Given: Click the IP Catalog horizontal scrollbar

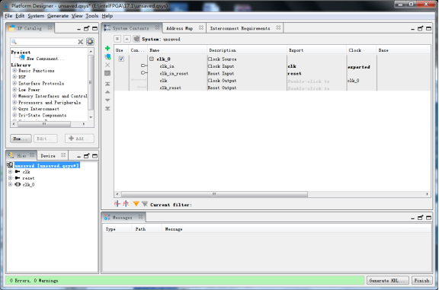Looking at the screenshot, I should click(x=44, y=123).
